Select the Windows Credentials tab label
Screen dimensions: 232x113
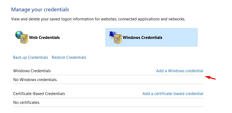(x=142, y=38)
